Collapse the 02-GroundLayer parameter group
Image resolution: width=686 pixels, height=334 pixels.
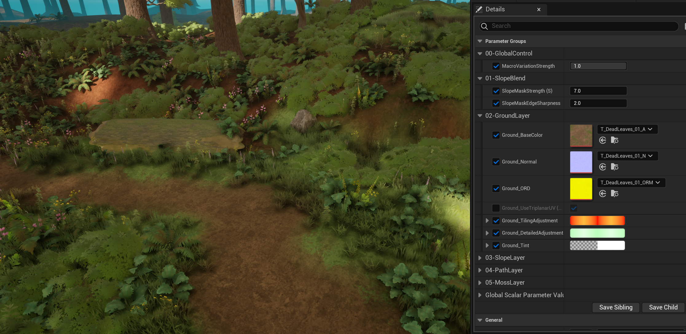pos(480,116)
